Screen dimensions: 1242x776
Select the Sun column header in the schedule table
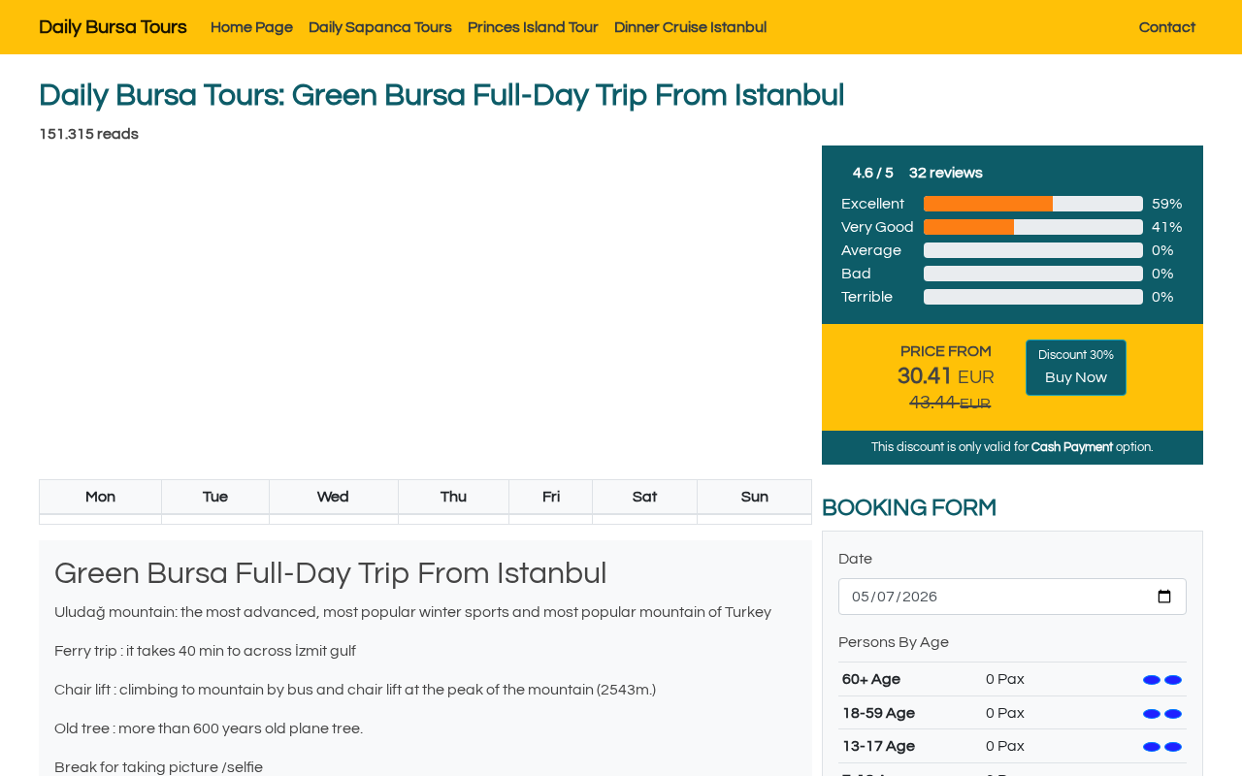point(755,497)
